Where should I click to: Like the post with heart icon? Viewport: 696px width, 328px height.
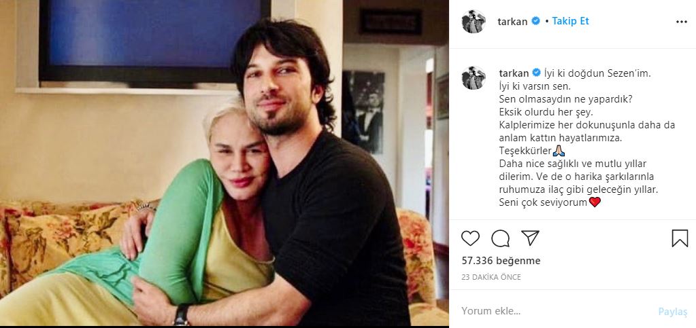tap(471, 238)
